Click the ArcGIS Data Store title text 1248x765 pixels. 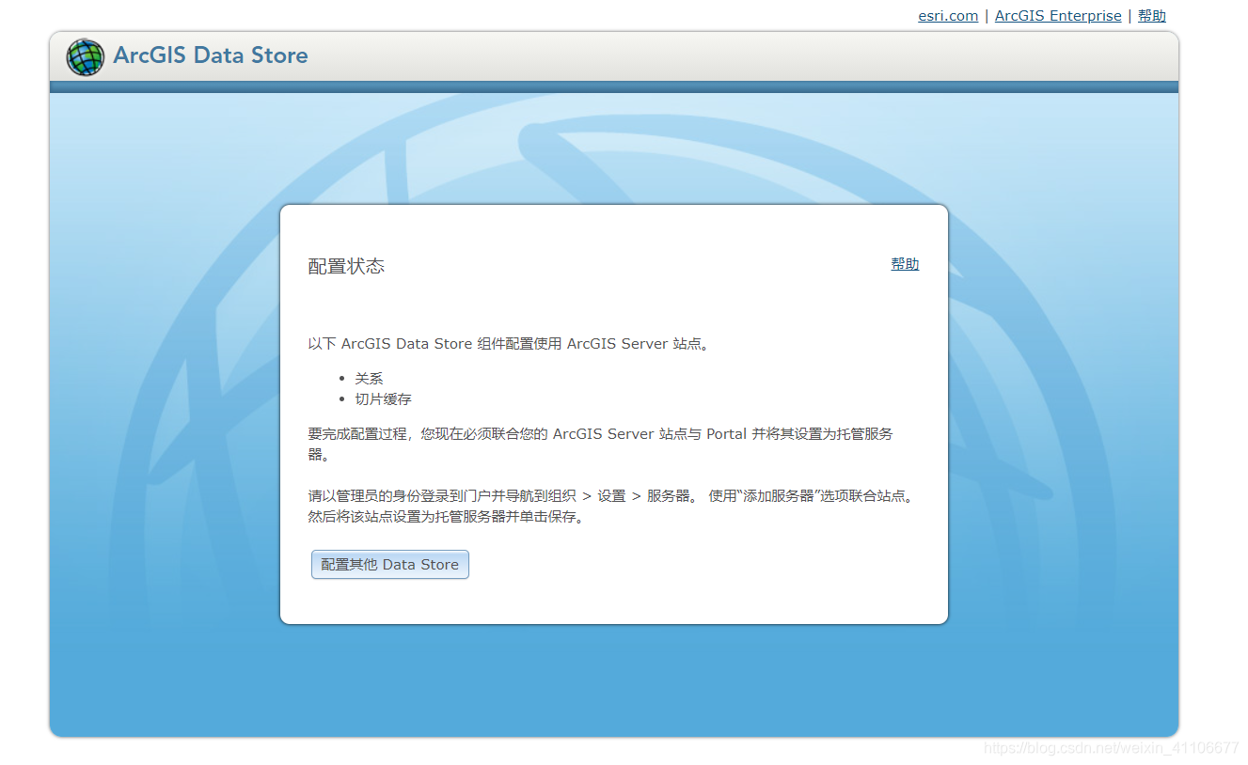(x=211, y=55)
